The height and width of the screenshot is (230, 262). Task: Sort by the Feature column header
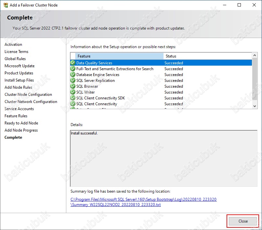[x=119, y=56]
